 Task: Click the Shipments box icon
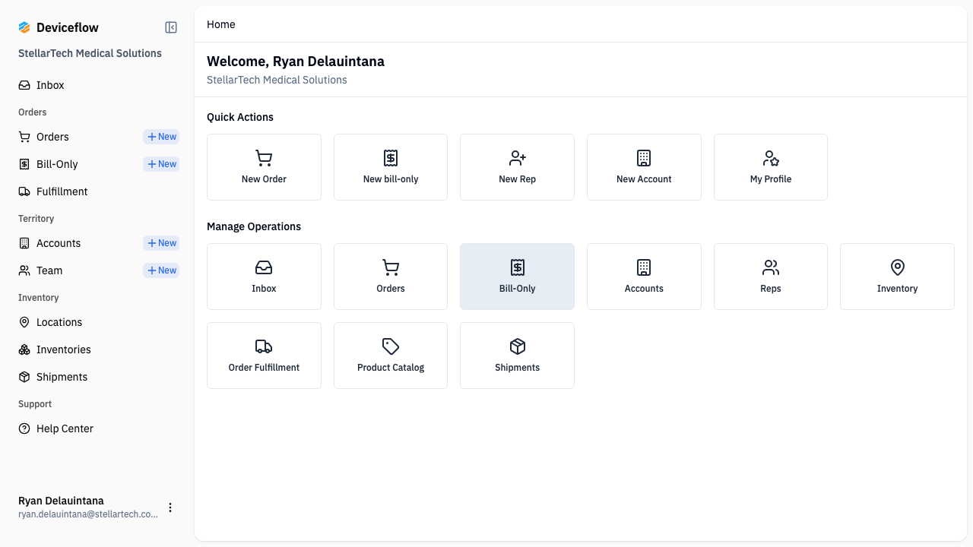point(24,377)
